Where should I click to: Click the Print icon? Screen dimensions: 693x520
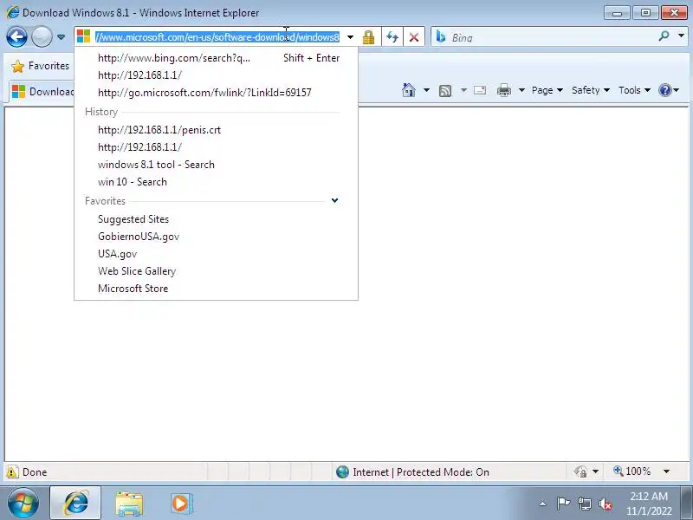click(504, 90)
